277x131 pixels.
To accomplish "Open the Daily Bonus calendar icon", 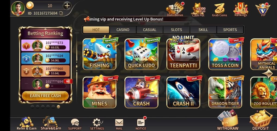I will pyautogui.click(x=175, y=9).
